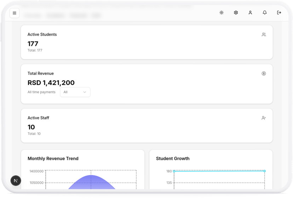Open settings via the gear icon
Image resolution: width=293 pixels, height=198 pixels.
pos(236,12)
